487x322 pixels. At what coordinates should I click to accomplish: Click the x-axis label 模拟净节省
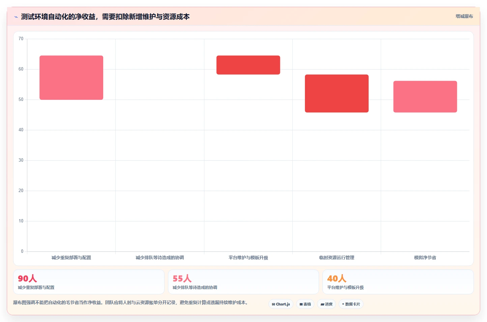click(x=425, y=258)
